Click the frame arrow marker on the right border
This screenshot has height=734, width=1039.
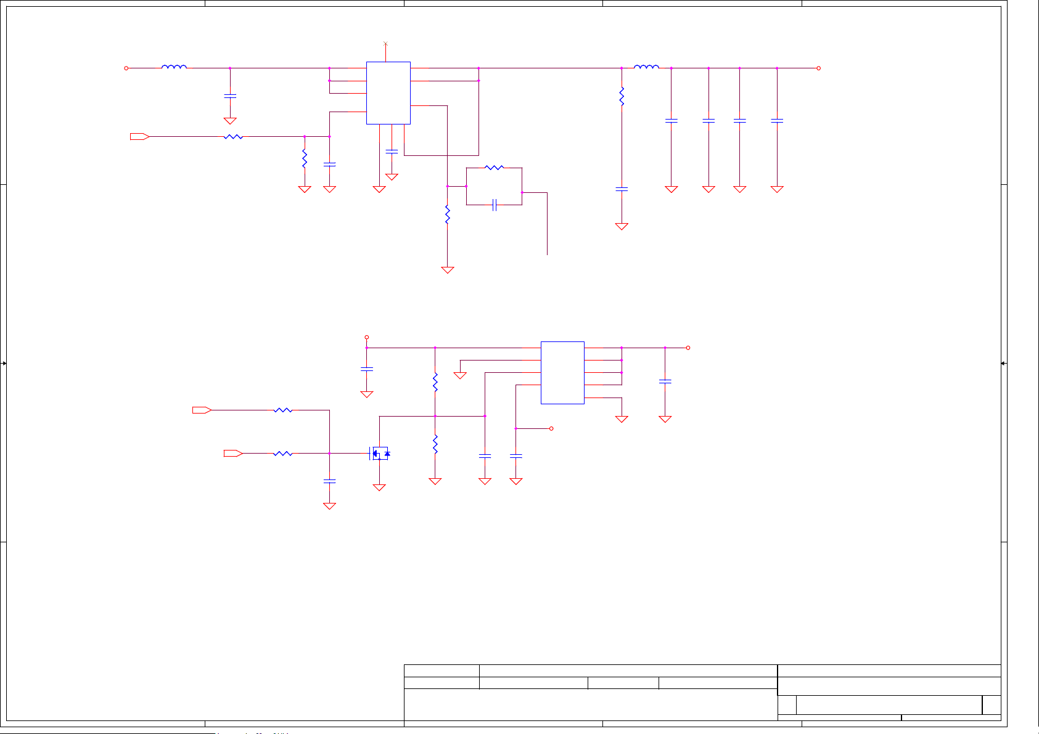[1004, 364]
